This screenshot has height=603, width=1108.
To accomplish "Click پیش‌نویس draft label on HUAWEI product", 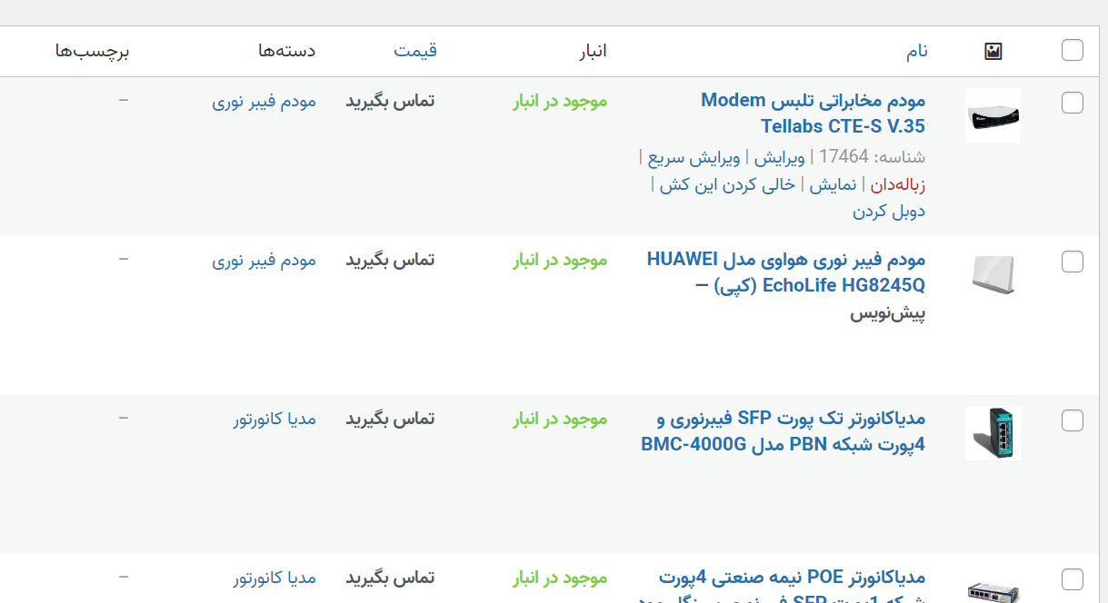I will click(x=888, y=314).
